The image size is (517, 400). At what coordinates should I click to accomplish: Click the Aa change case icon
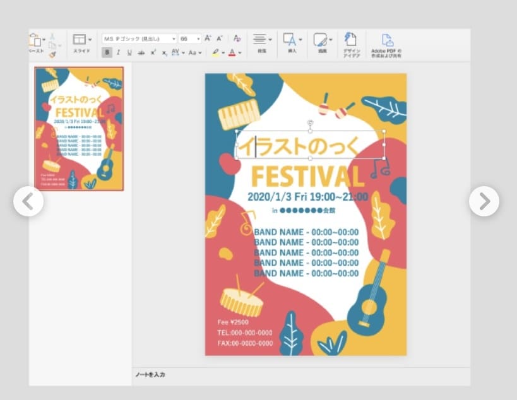[x=193, y=53]
